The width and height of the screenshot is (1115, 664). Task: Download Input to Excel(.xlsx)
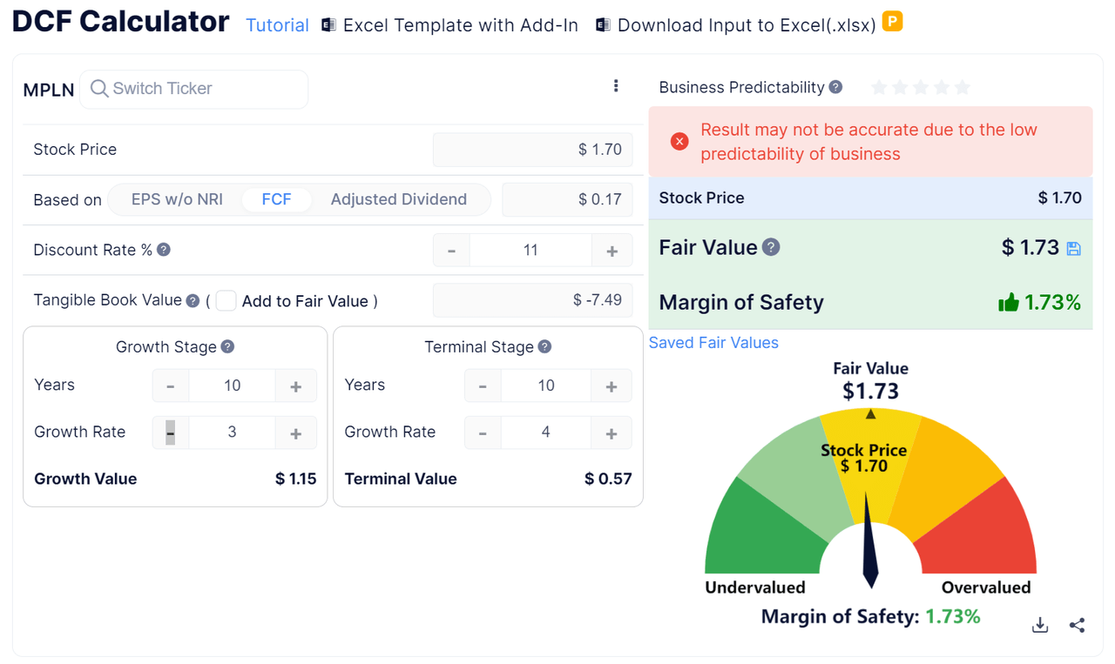point(747,25)
